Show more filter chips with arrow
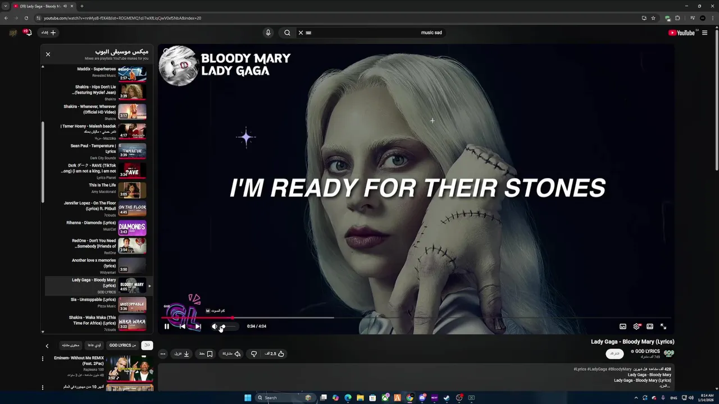The width and height of the screenshot is (719, 404). coord(47,346)
